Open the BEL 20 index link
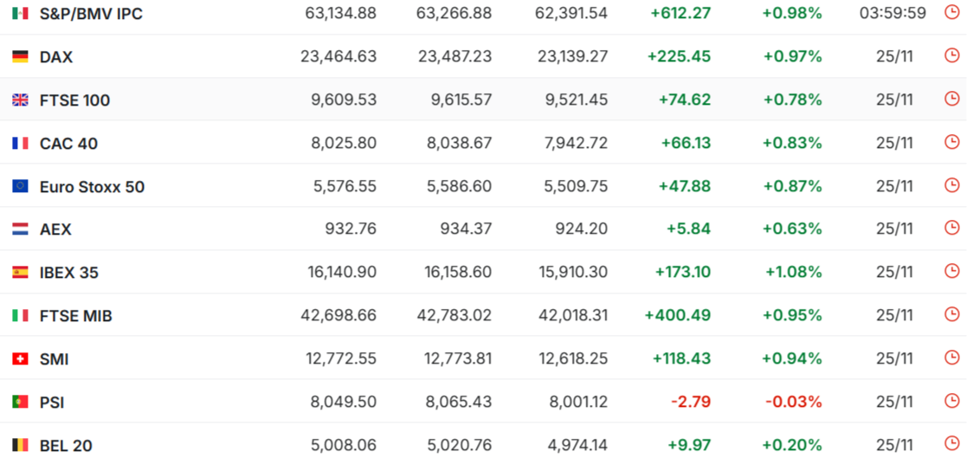 (x=66, y=446)
